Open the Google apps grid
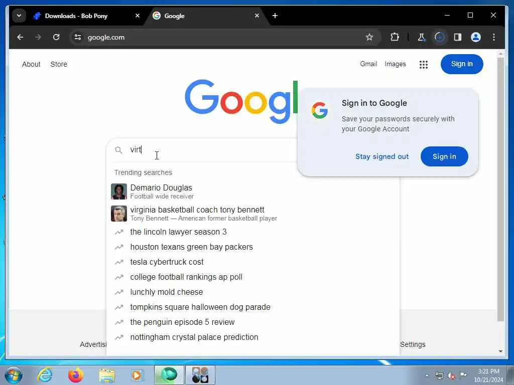514x385 pixels. click(424, 65)
